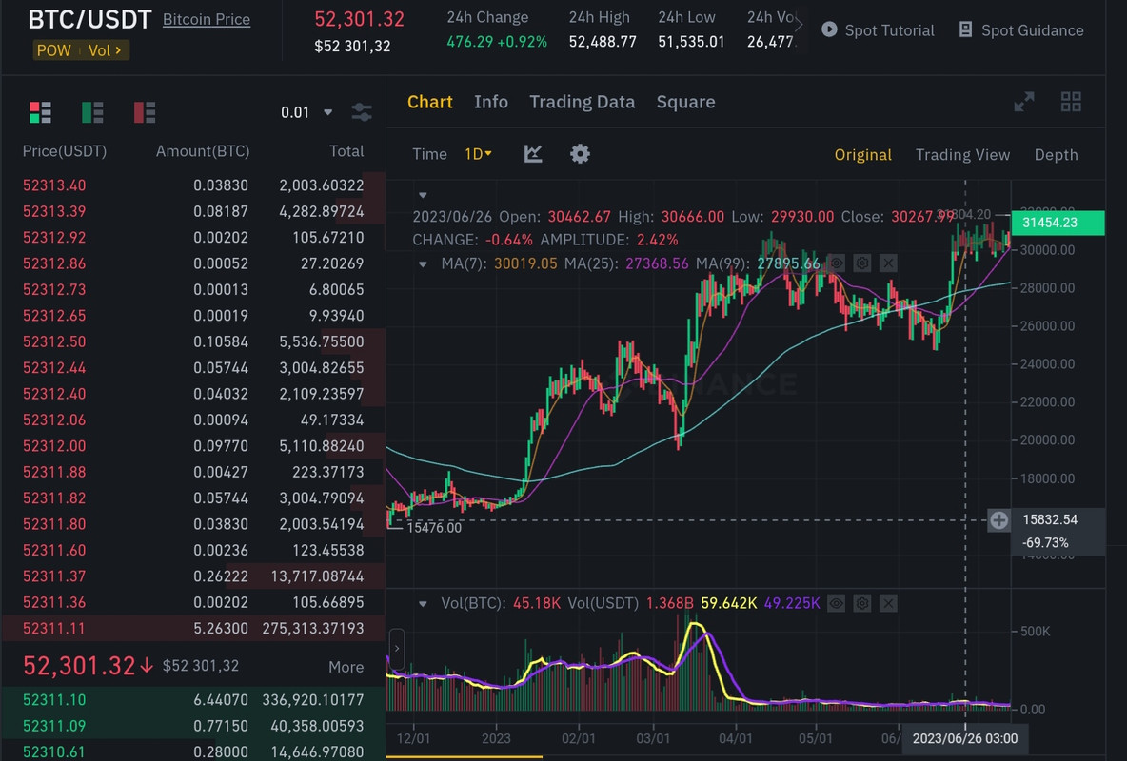
Task: Click the Spot Guidance book icon
Action: [966, 29]
